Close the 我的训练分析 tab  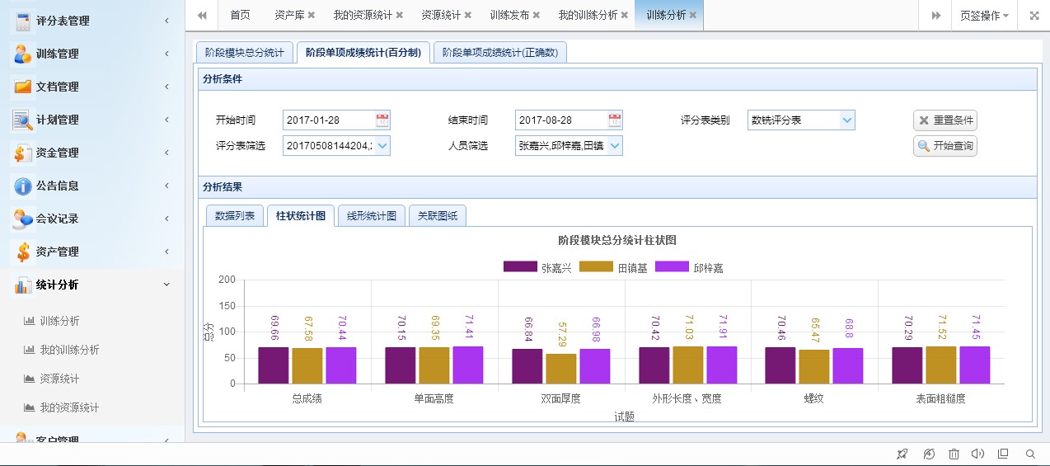click(x=624, y=15)
